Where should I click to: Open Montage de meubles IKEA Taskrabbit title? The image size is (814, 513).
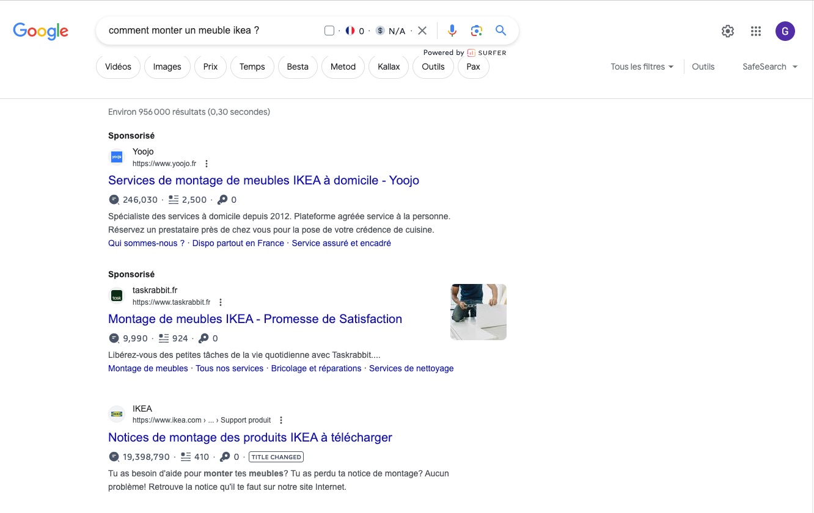(x=255, y=319)
